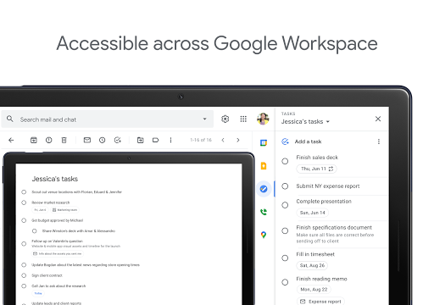Image resolution: width=434 pixels, height=305 pixels.
Task: Check off Fill in timesheet task
Action: coord(285,258)
